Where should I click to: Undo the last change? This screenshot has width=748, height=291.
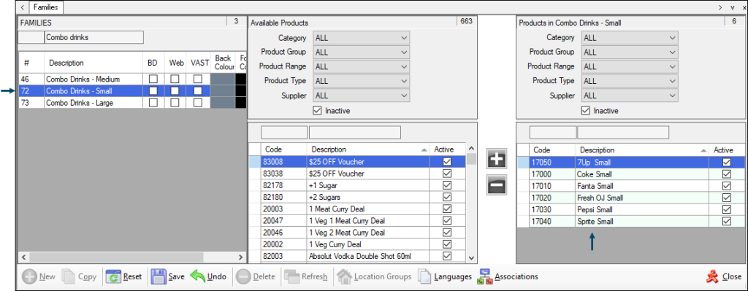point(208,276)
